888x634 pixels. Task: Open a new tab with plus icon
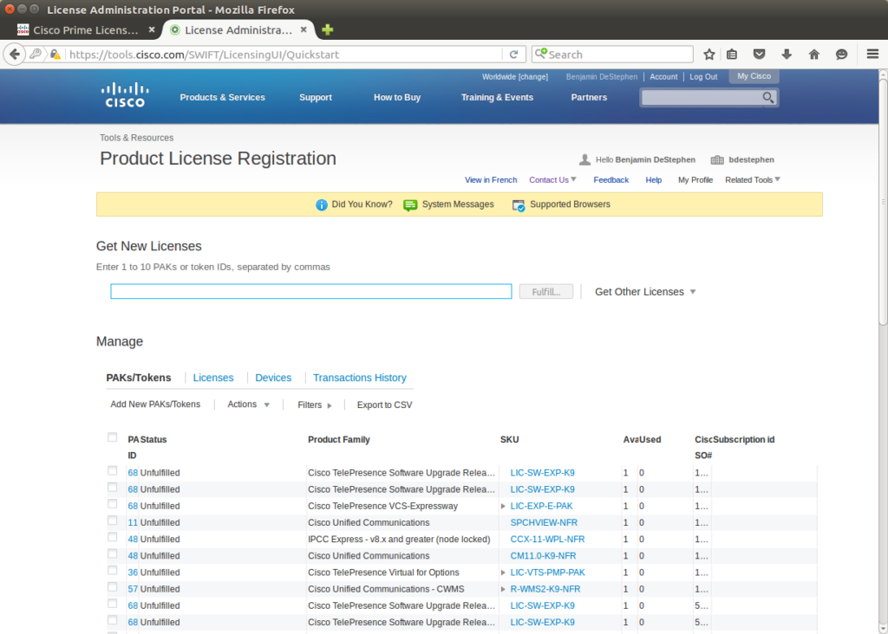327,30
